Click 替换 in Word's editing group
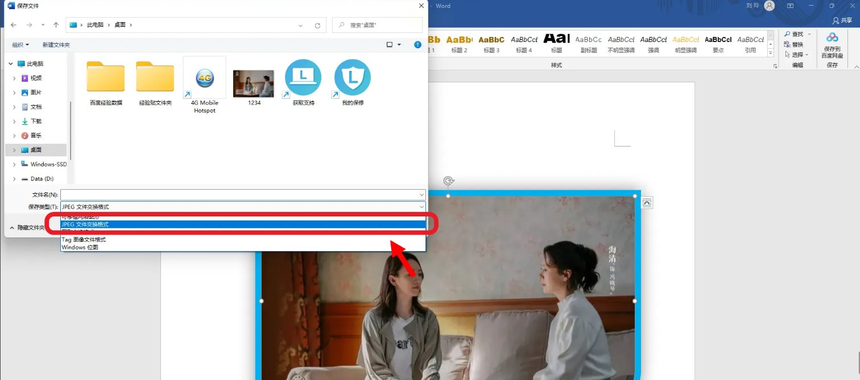 pyautogui.click(x=793, y=44)
